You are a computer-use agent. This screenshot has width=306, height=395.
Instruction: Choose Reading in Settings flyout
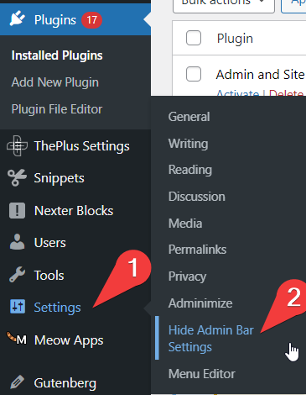pyautogui.click(x=190, y=170)
